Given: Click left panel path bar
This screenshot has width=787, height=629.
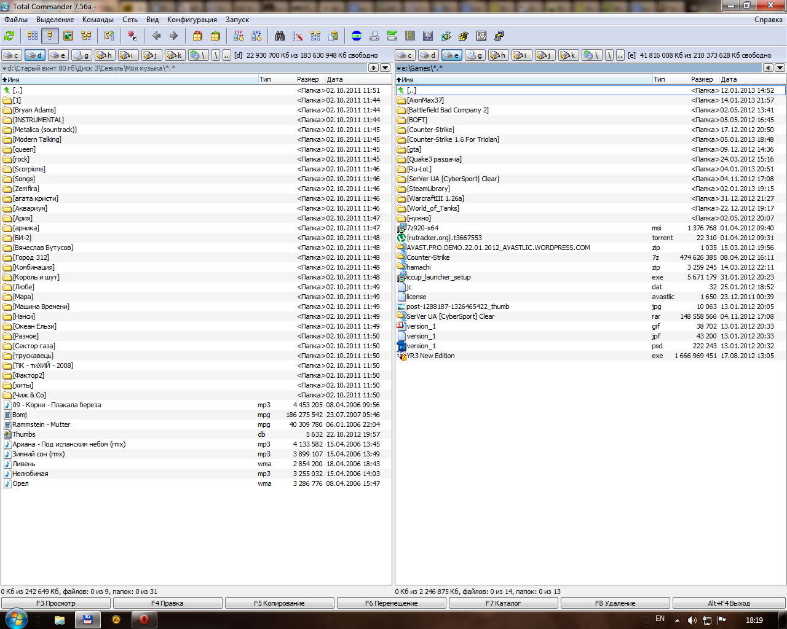Looking at the screenshot, I should click(184, 68).
